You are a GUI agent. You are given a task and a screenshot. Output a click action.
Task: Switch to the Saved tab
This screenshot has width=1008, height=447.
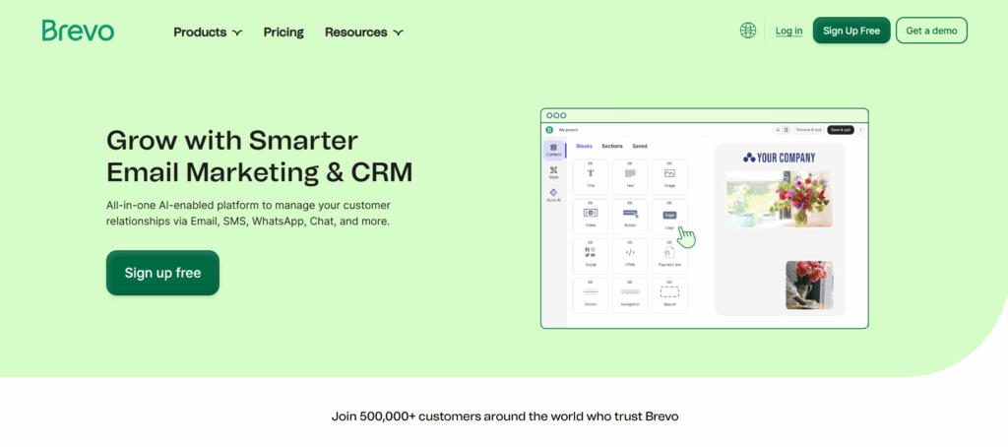[640, 147]
